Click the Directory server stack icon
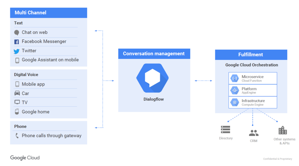This screenshot has width=299, height=166. [225, 130]
